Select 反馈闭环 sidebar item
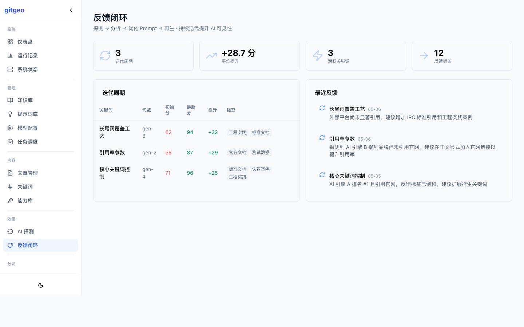The width and height of the screenshot is (524, 327). click(40, 245)
